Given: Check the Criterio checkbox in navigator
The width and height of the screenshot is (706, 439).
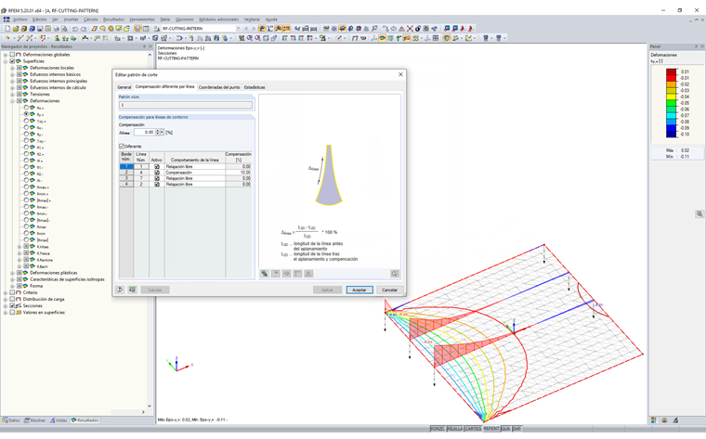Looking at the screenshot, I should point(12,292).
